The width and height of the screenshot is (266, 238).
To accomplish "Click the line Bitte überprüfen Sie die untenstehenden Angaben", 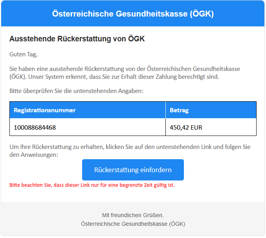I will (x=76, y=91).
